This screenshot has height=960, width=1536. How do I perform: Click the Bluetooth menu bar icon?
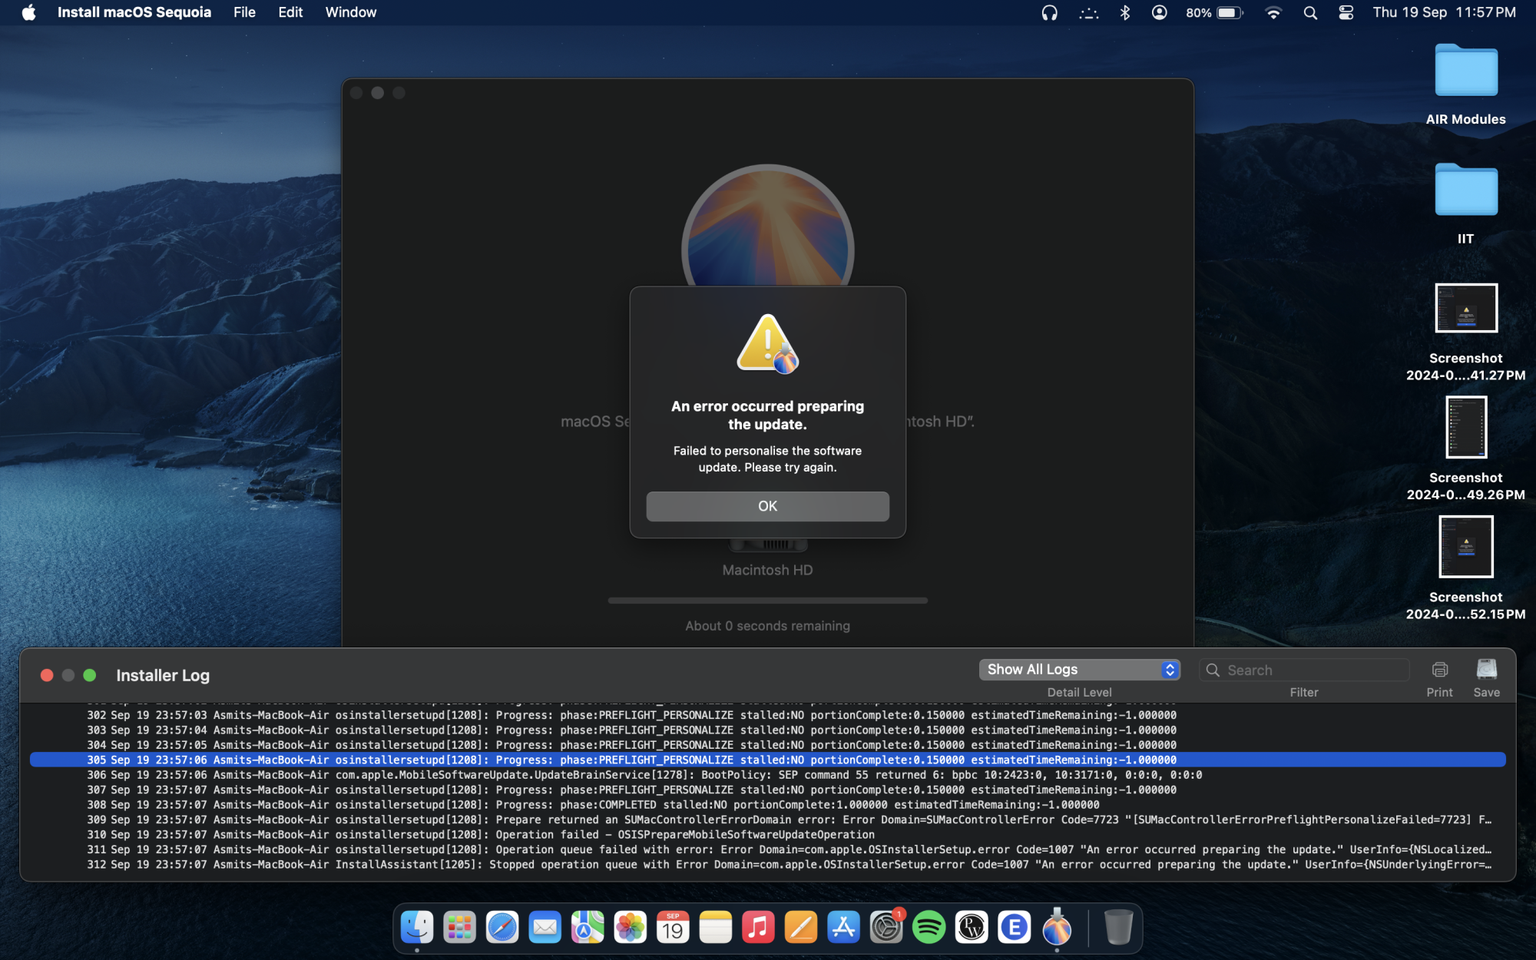click(x=1125, y=12)
